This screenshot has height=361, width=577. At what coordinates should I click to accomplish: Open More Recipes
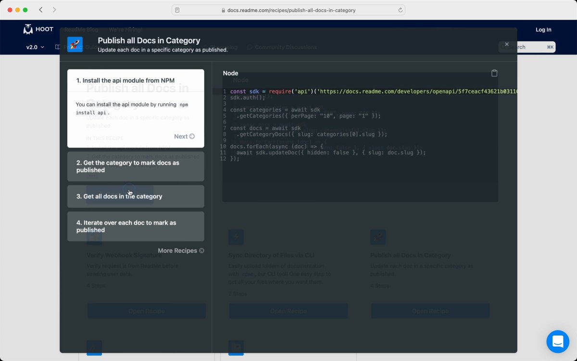coord(181,250)
